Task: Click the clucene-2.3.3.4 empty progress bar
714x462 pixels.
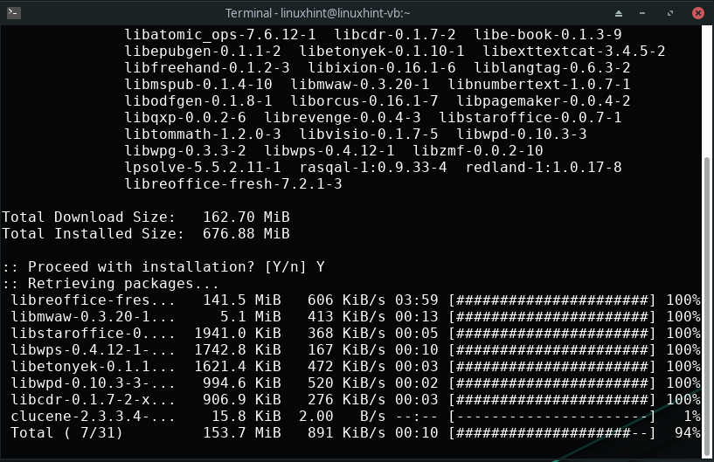Action: point(552,416)
